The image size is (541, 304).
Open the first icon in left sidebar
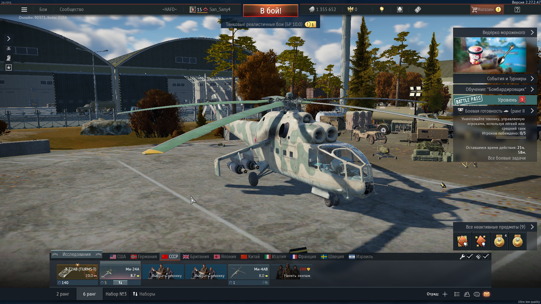(x=9, y=49)
